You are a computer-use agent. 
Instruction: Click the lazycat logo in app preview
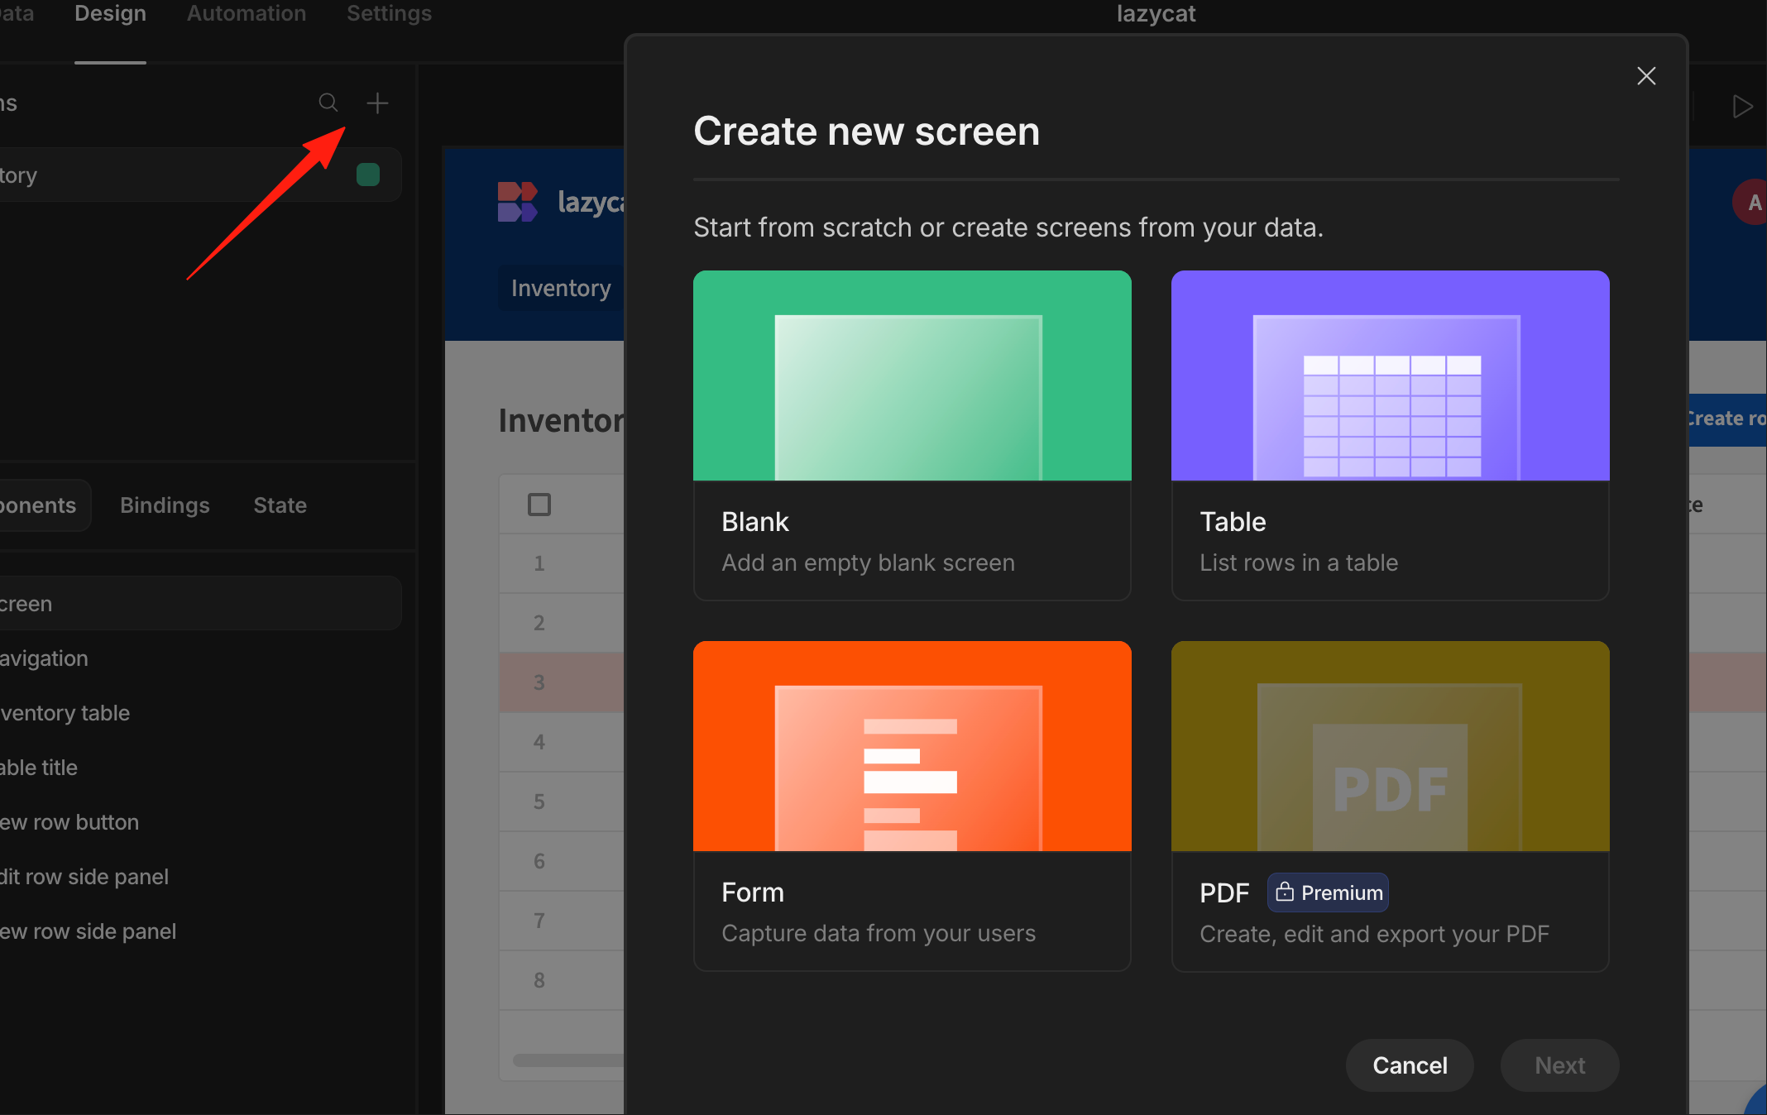click(518, 202)
